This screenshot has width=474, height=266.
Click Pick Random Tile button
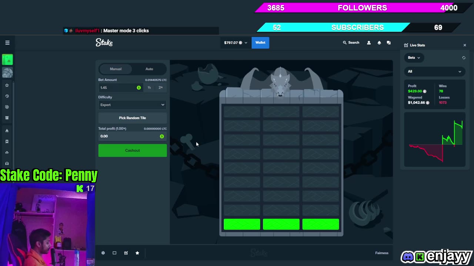coord(133,118)
